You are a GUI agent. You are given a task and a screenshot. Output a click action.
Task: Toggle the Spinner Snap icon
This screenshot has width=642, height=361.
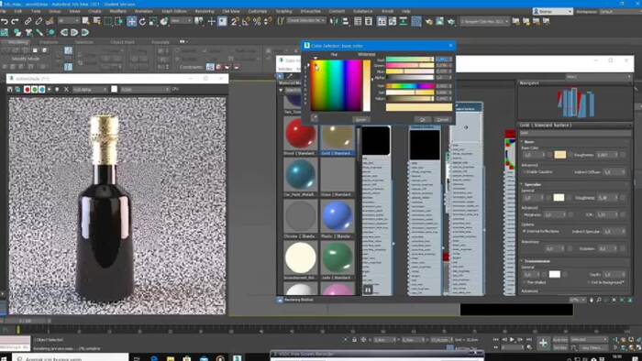coord(268,21)
